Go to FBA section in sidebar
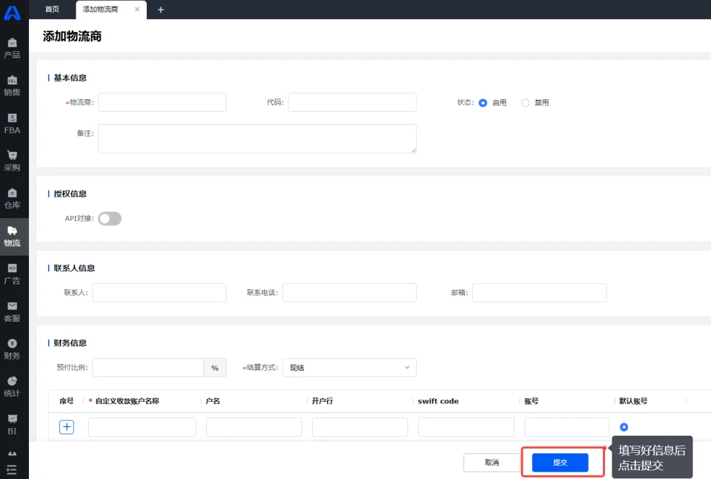 (12, 119)
